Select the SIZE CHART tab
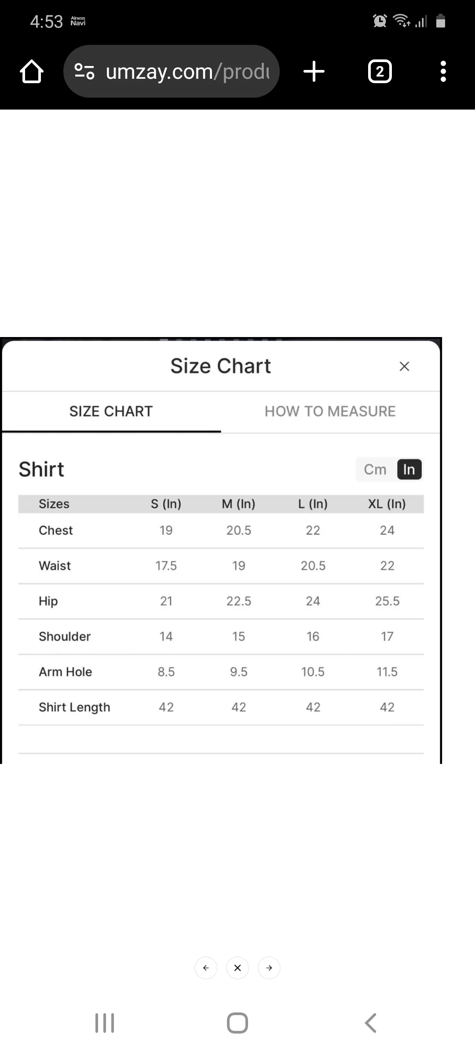The height and width of the screenshot is (1056, 475). [x=111, y=411]
